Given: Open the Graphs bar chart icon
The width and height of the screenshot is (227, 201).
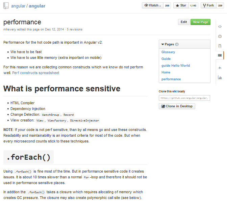Looking at the screenshot, I should click(x=220, y=77).
